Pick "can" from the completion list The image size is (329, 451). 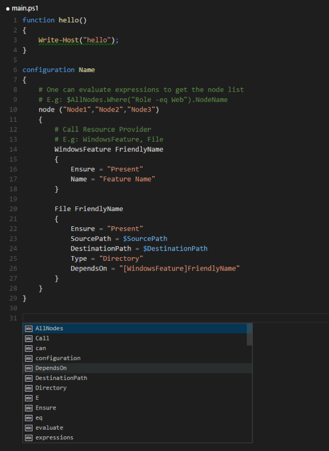pos(41,348)
